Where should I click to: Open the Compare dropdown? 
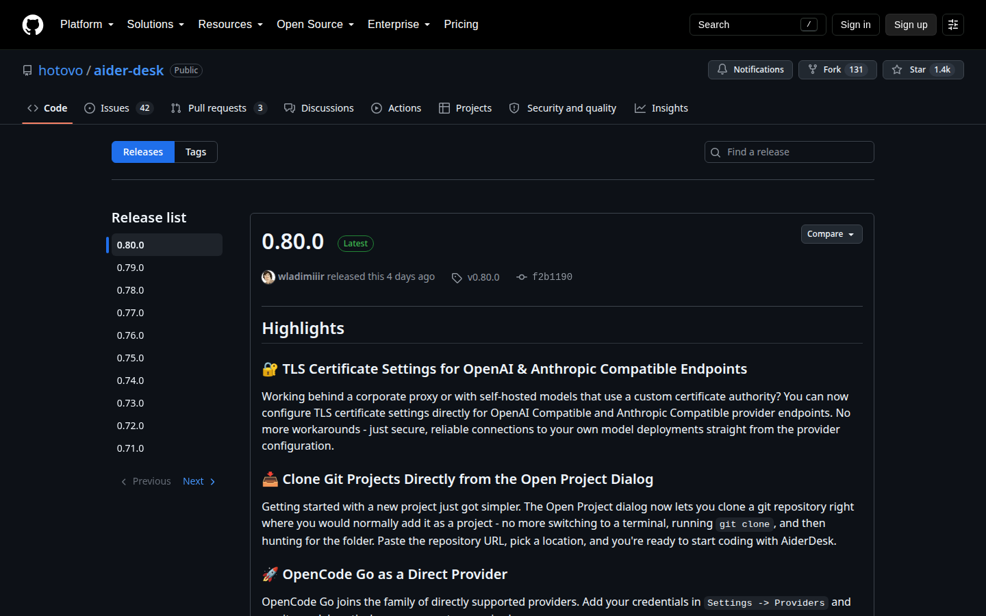pos(831,234)
